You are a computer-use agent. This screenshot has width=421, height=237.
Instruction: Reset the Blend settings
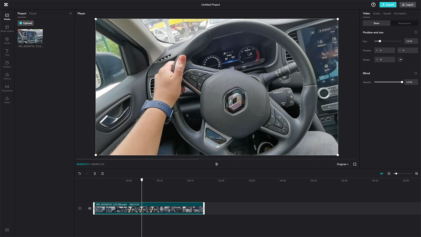click(x=416, y=73)
